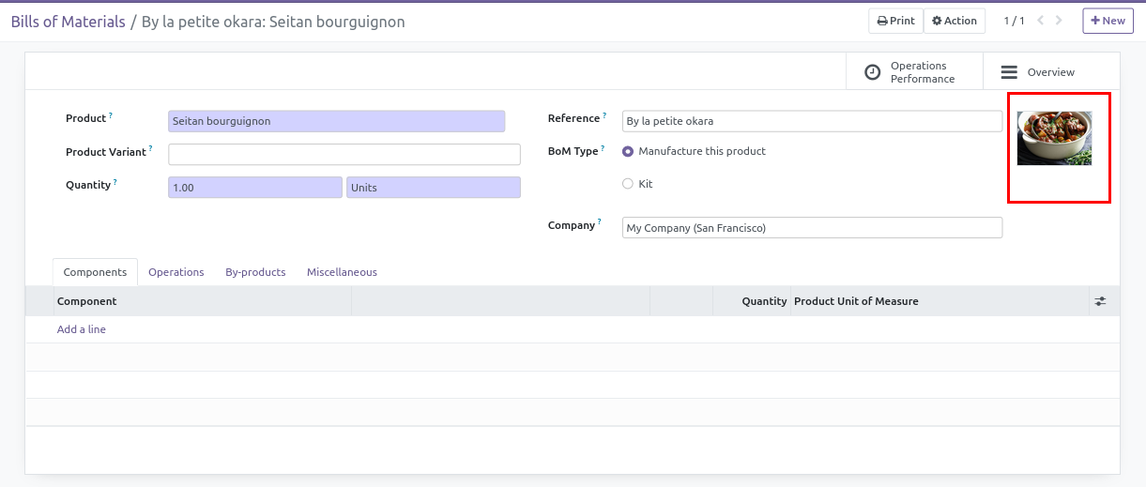Screen dimensions: 1146x487
Task: Select the Kit BoM type
Action: coord(628,184)
